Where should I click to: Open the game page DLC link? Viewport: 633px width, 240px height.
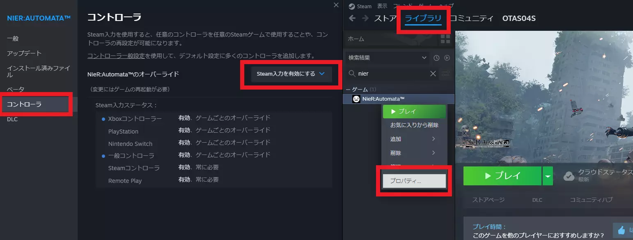coord(537,200)
